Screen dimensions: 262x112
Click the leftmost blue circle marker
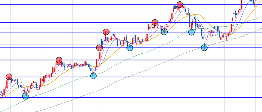(x=25, y=96)
